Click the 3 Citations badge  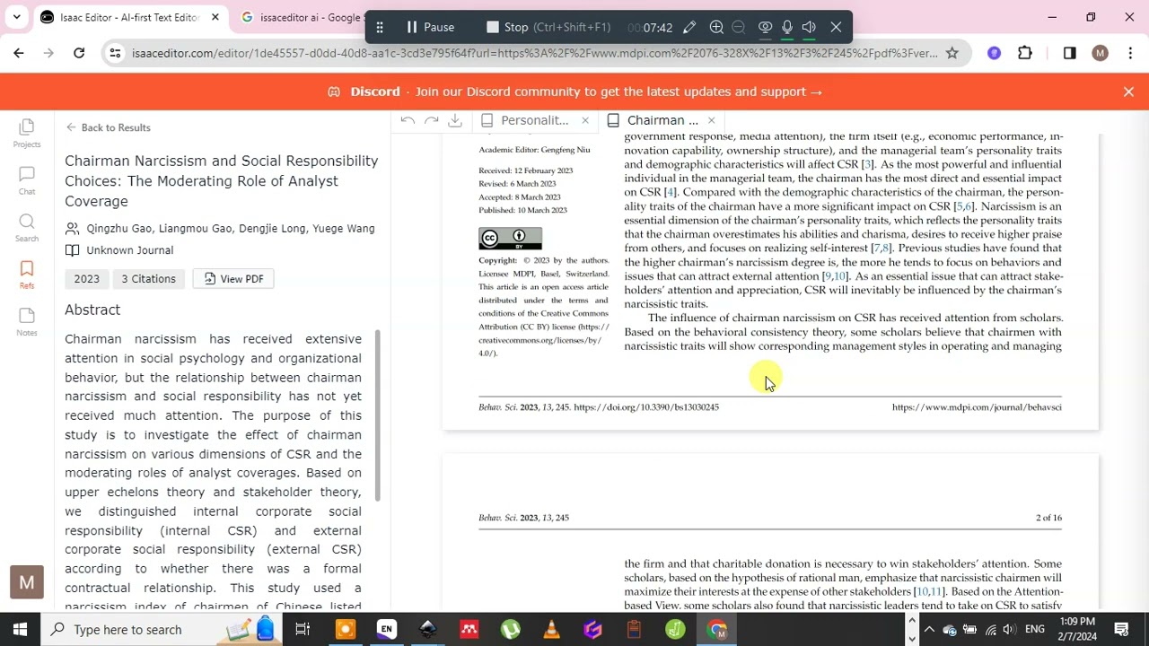click(x=149, y=279)
